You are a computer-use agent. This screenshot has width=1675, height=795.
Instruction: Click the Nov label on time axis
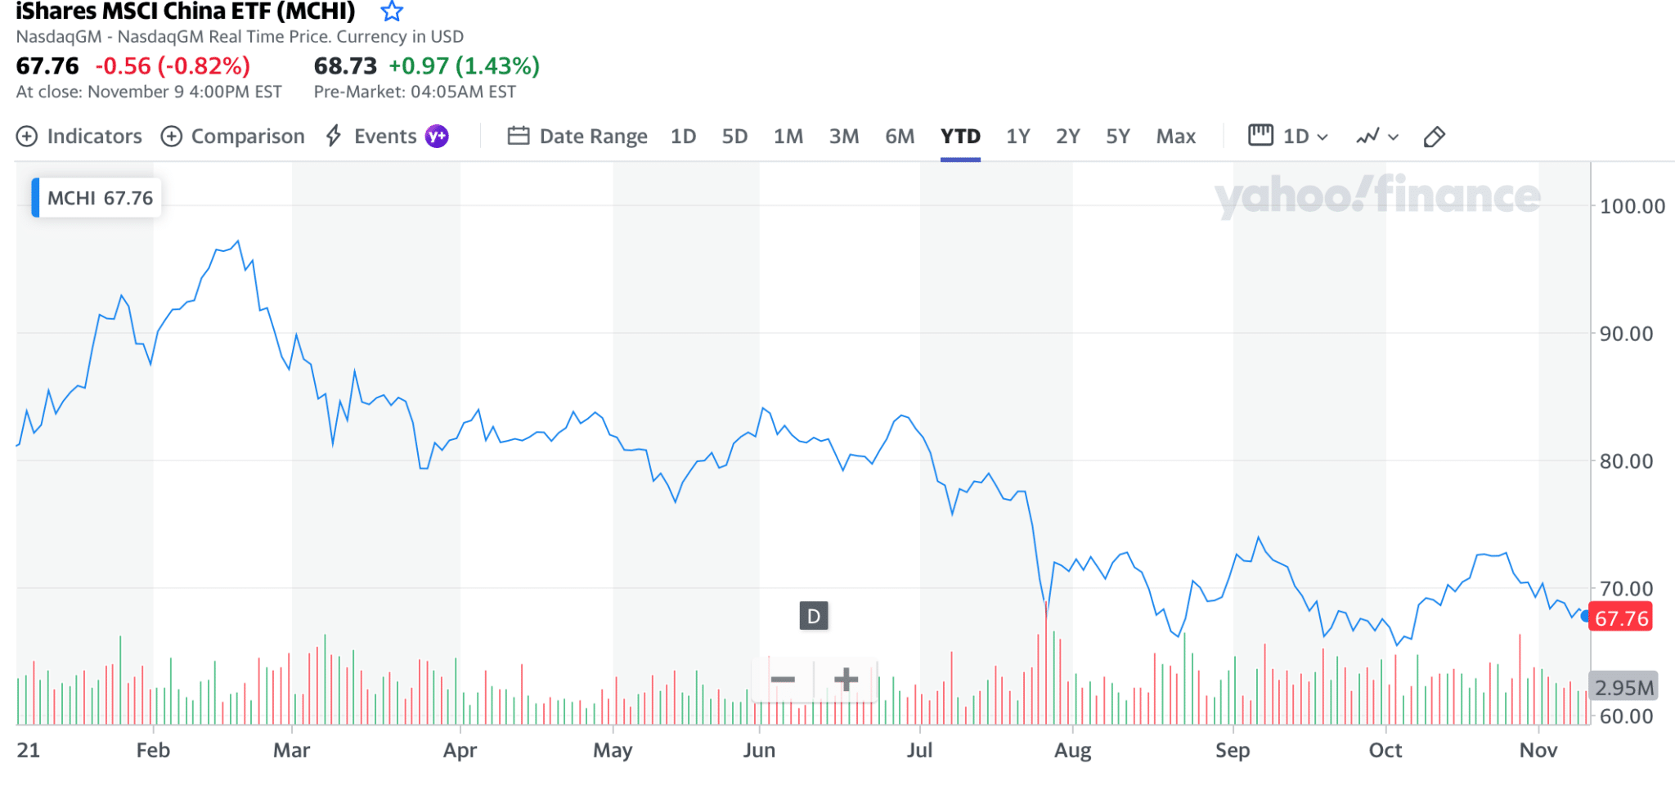click(x=1538, y=750)
